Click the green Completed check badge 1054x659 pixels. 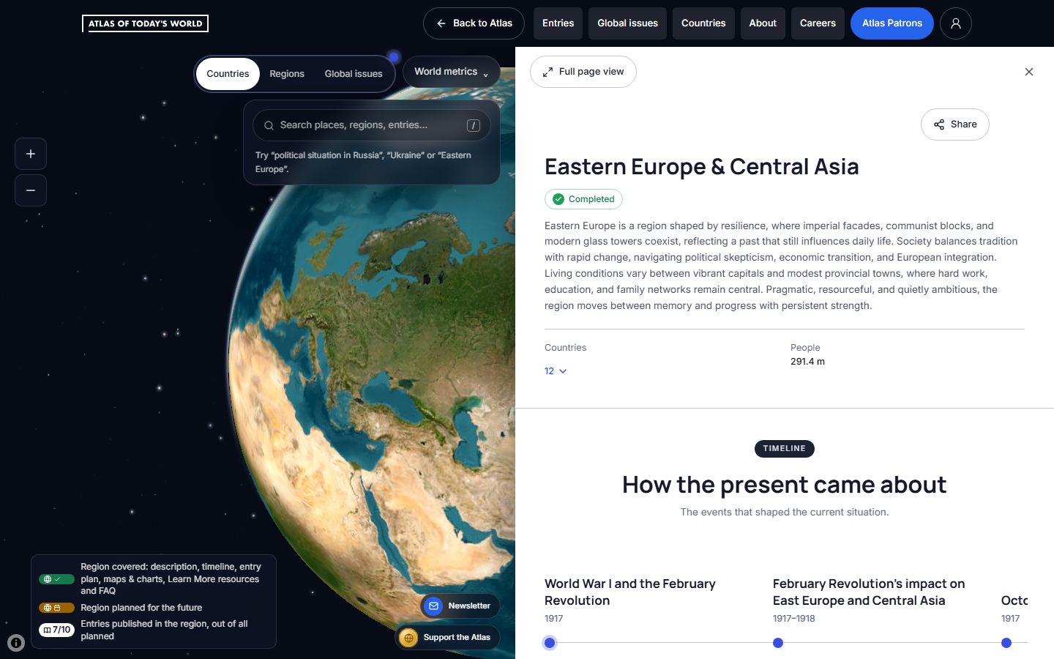click(x=583, y=199)
